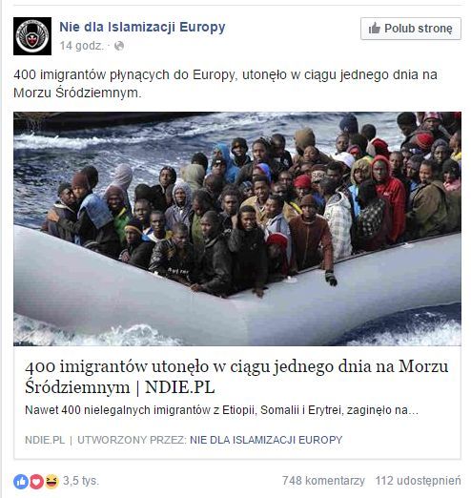
Task: Like the page with Polub stronę button
Action: pos(411,29)
